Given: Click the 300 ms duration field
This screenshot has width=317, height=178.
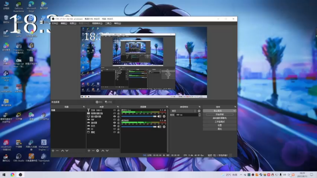Looking at the screenshot, I should 187,115.
